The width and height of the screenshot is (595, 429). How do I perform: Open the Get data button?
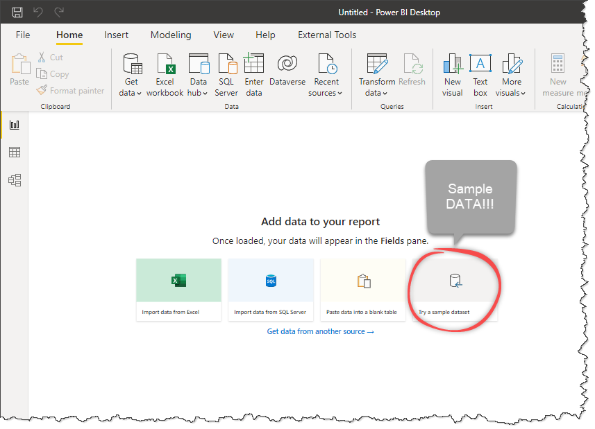(131, 76)
